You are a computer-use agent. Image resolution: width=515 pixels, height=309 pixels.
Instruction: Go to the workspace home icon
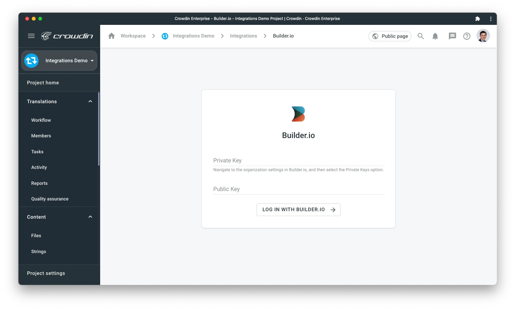[111, 36]
